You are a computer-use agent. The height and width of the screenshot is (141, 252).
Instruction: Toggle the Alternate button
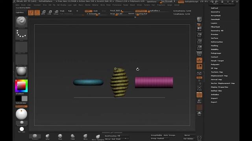(21, 106)
